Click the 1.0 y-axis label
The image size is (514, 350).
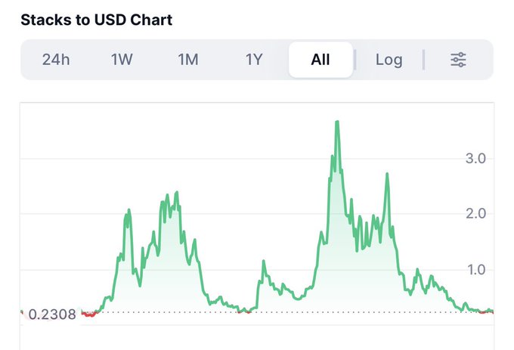point(476,270)
